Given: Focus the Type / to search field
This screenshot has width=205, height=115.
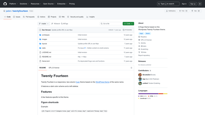Looking at the screenshot, I should point(168,4).
